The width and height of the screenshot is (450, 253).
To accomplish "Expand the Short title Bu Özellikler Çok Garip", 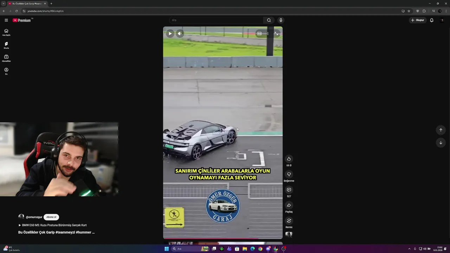I will tap(56, 232).
